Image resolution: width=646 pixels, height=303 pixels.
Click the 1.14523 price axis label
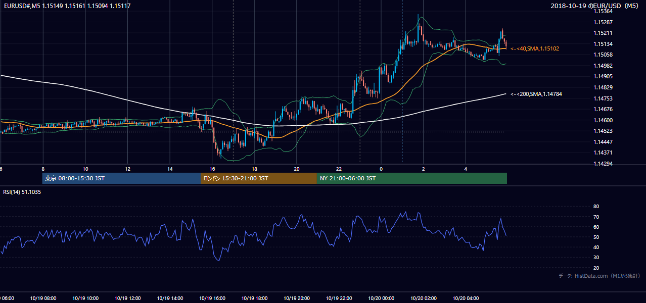[603, 131]
